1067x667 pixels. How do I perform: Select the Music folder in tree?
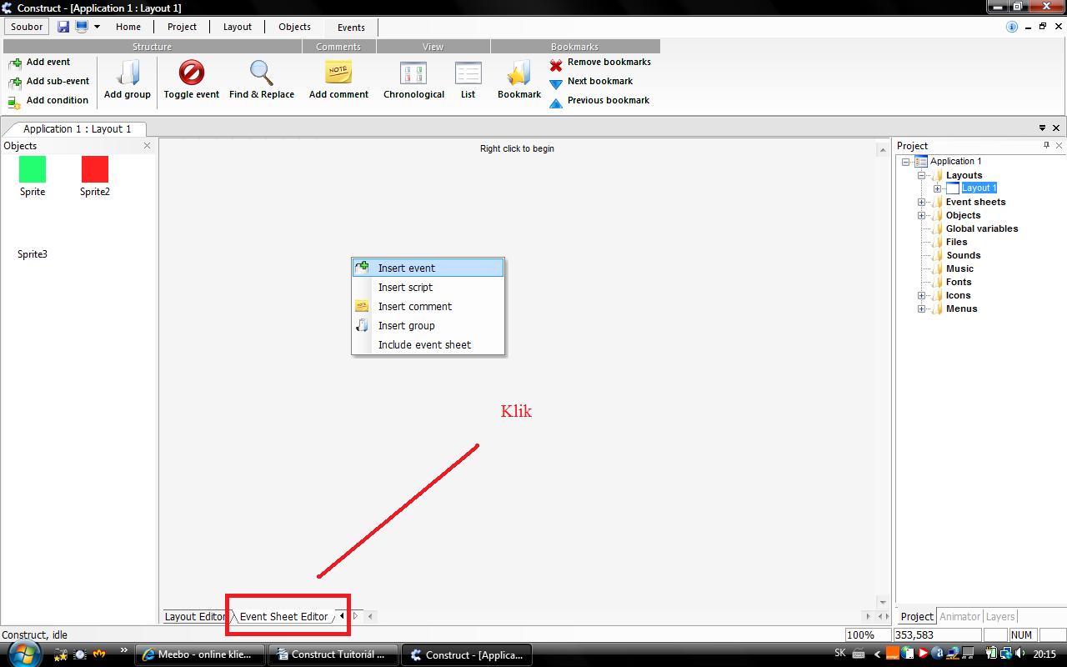959,268
